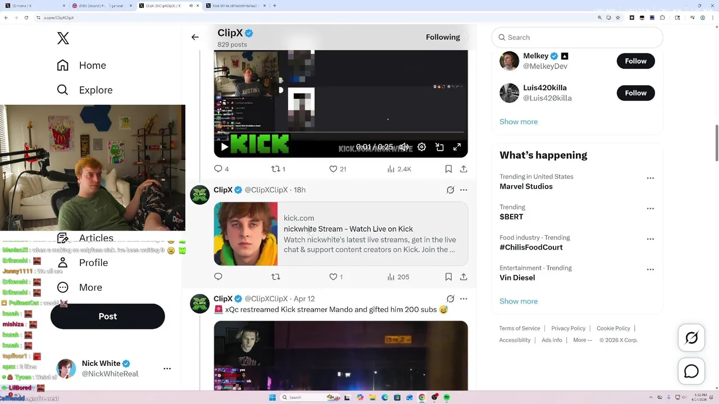The width and height of the screenshot is (719, 404).
Task: View analytics showing 2.4K views
Action: coord(399,169)
